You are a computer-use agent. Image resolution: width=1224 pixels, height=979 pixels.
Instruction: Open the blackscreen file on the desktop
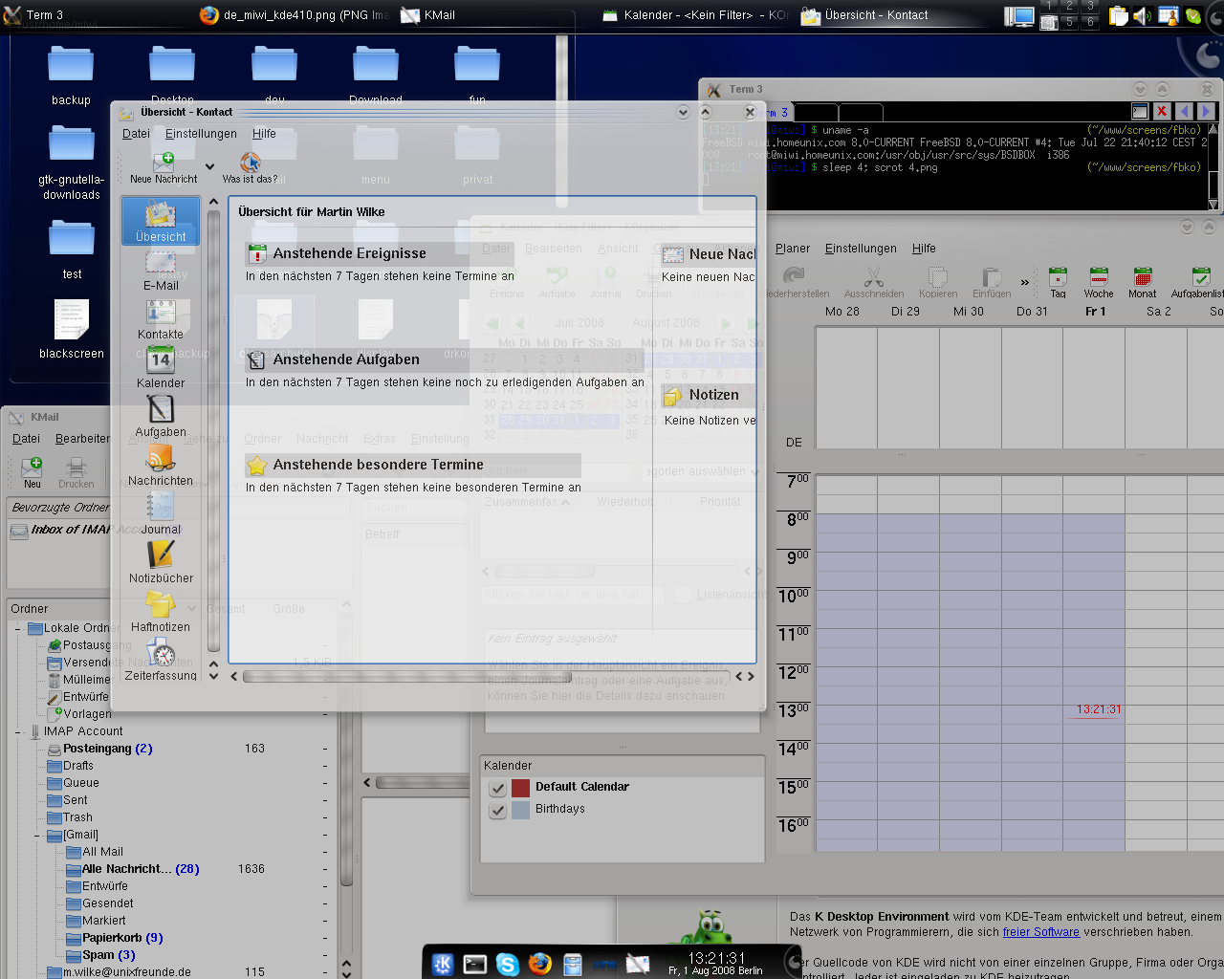71,330
